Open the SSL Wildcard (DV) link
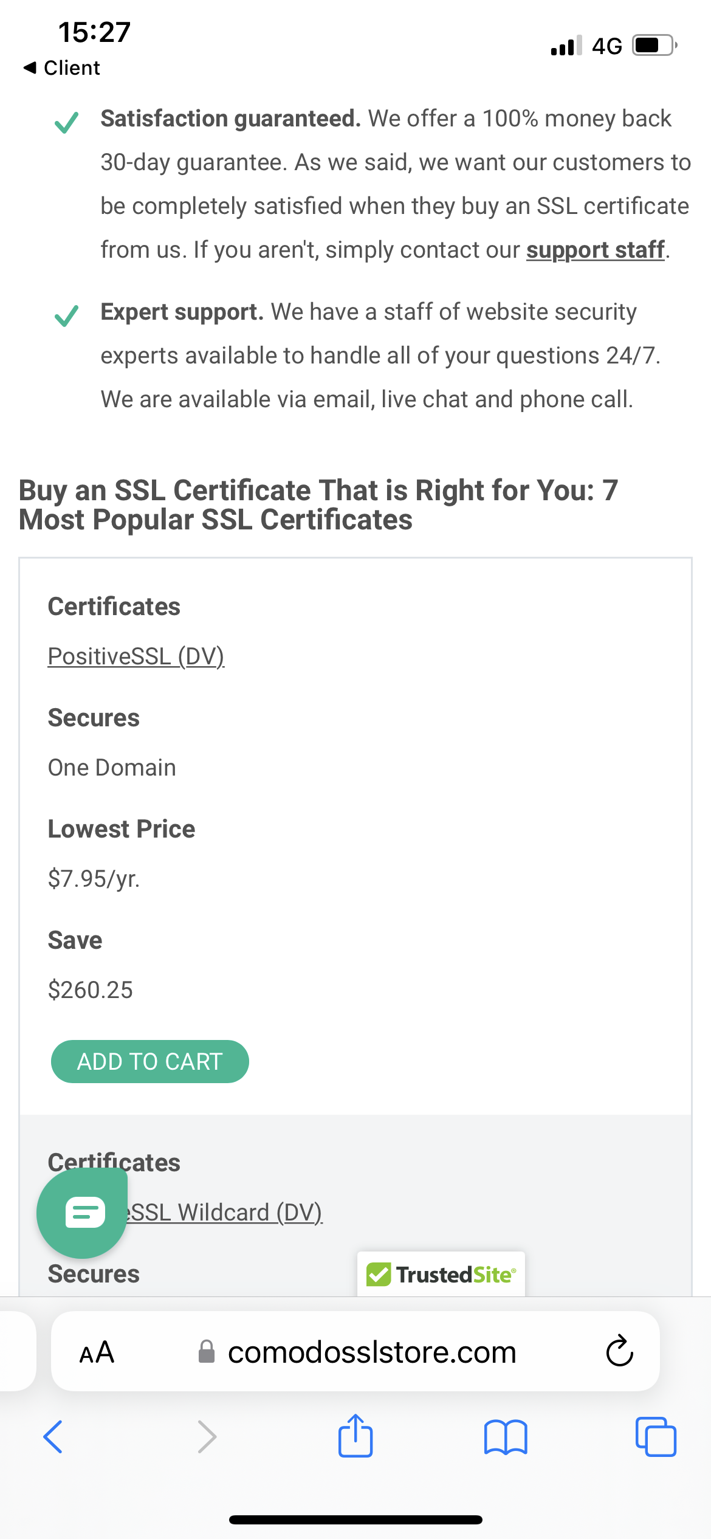Screen dimensions: 711x1539 pyautogui.click(x=225, y=1213)
